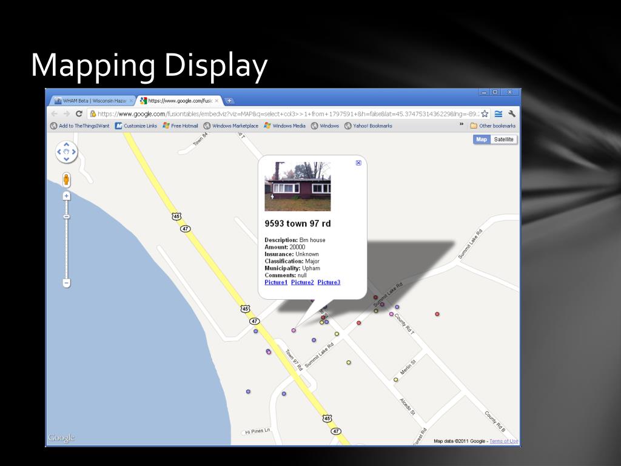The height and width of the screenshot is (466, 621).
Task: Expand hidden bookmarks chevron
Action: (462, 124)
